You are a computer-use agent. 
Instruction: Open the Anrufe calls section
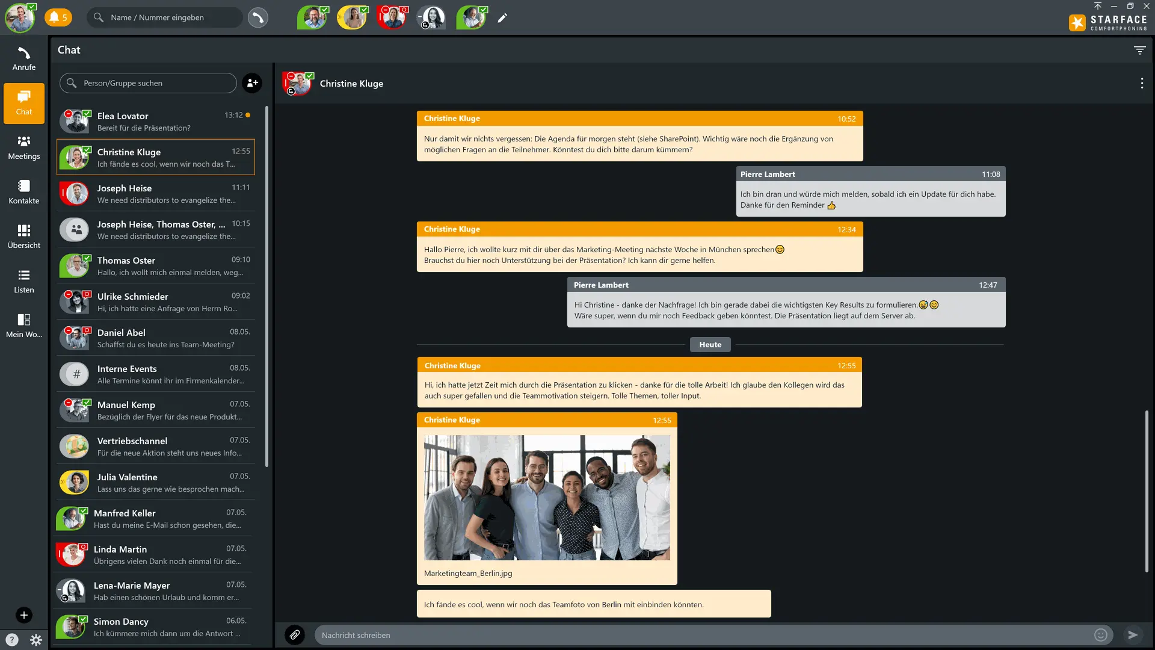point(24,58)
